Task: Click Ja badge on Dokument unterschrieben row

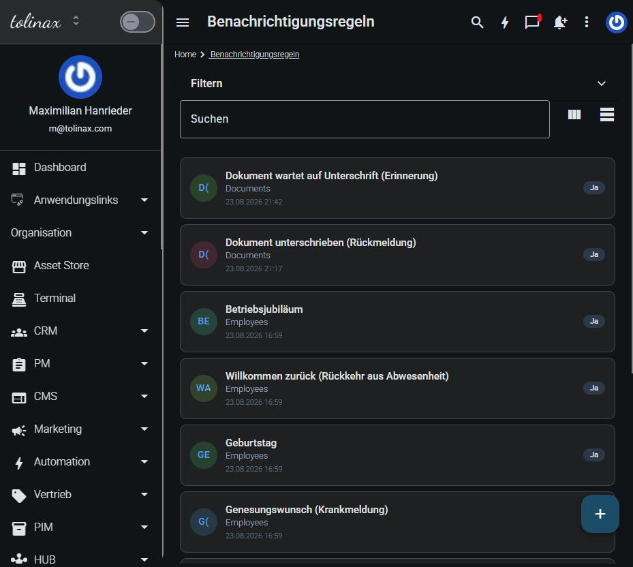Action: (x=594, y=254)
